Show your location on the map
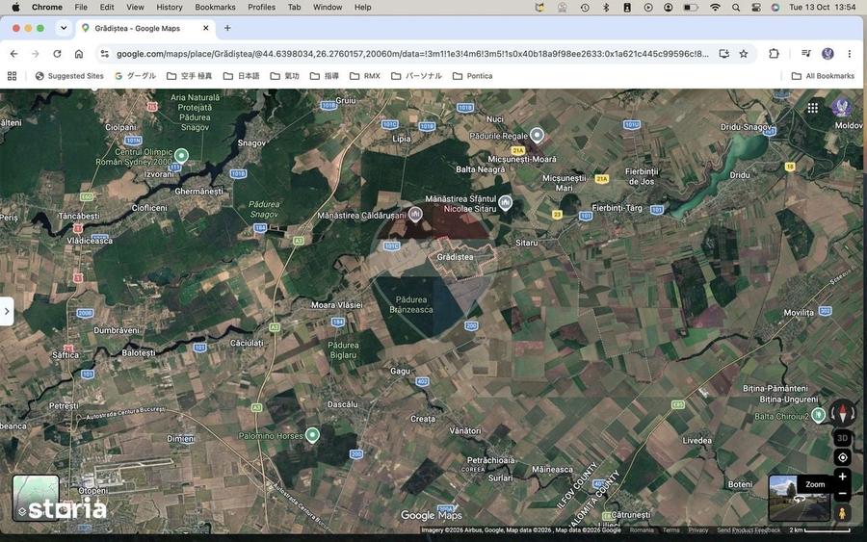The height and width of the screenshot is (542, 867). (842, 457)
